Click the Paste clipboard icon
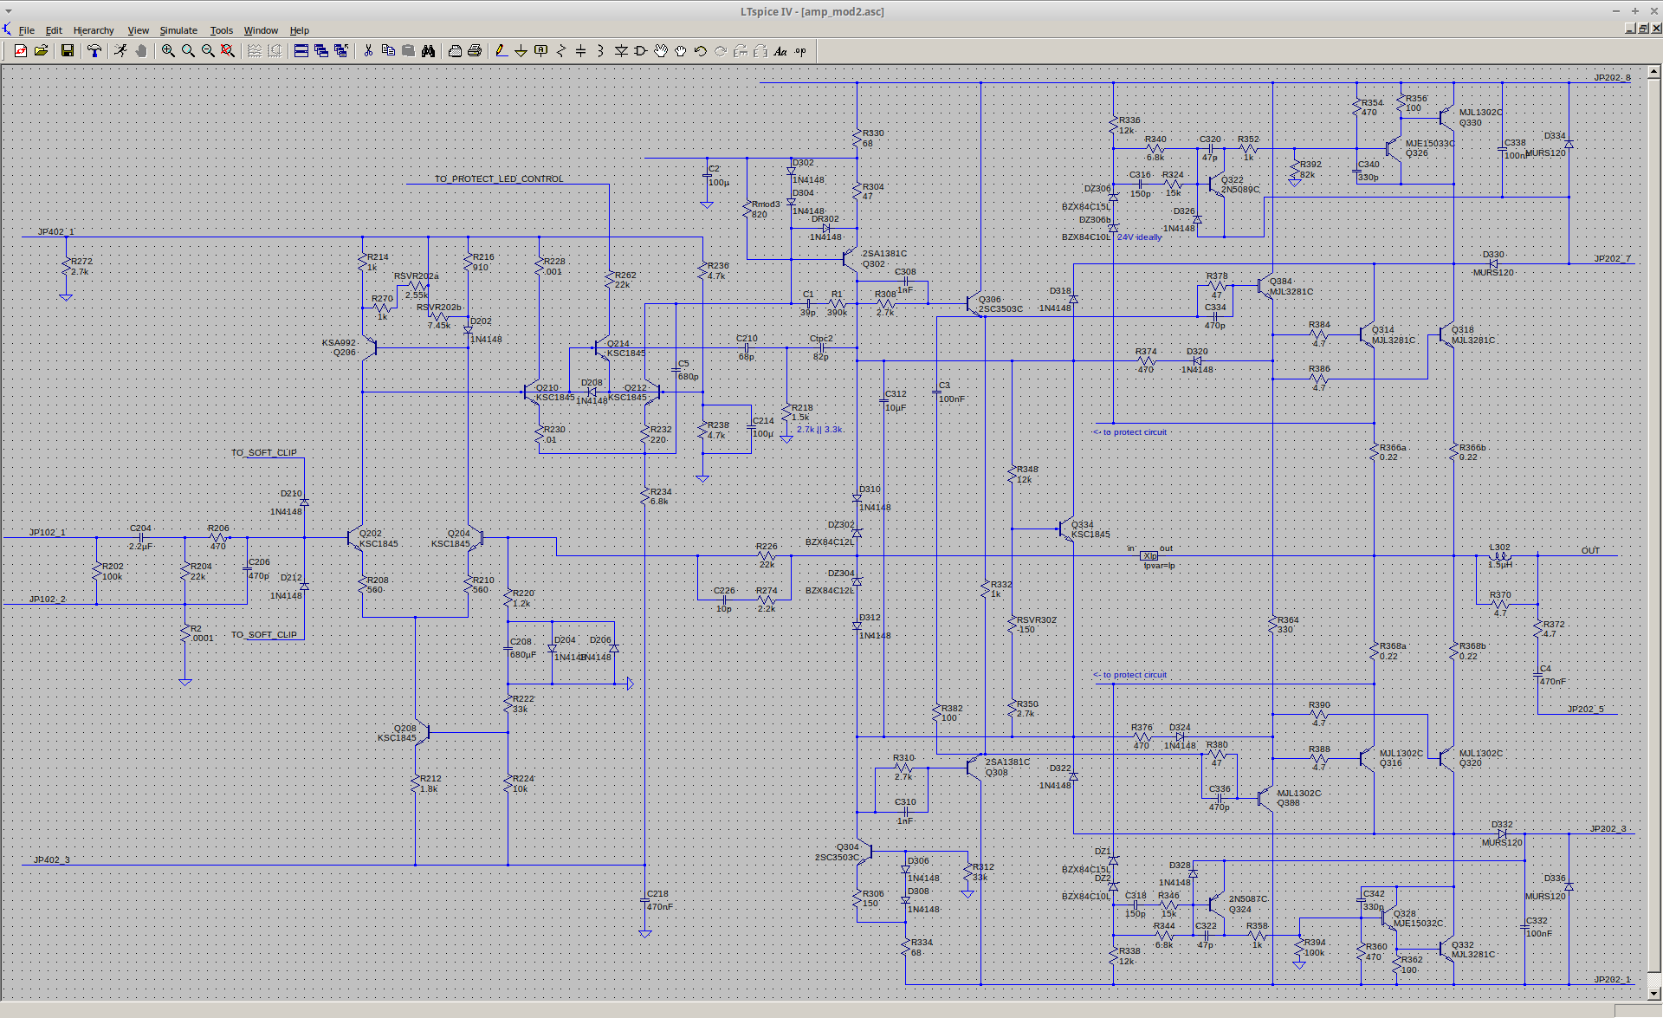1663x1018 pixels. coord(408,51)
